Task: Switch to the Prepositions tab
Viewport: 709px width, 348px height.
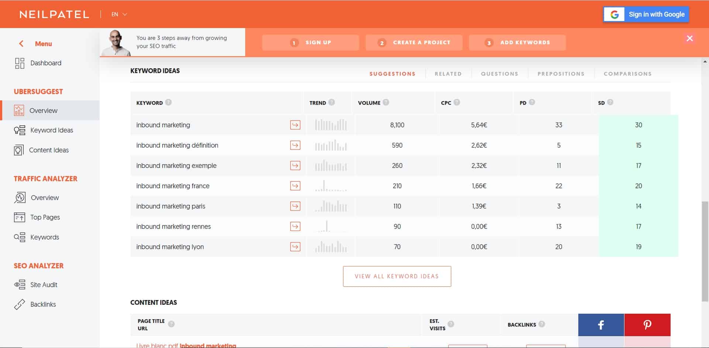Action: click(x=561, y=74)
